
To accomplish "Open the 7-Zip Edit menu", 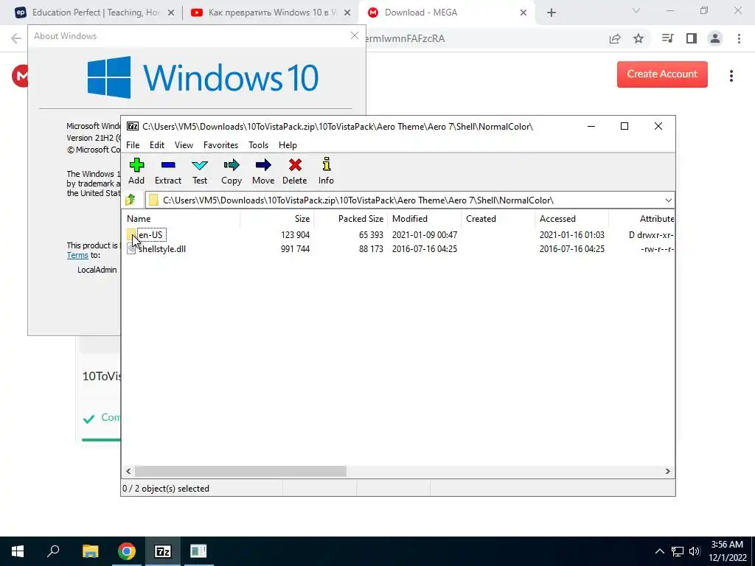I will pyautogui.click(x=157, y=145).
